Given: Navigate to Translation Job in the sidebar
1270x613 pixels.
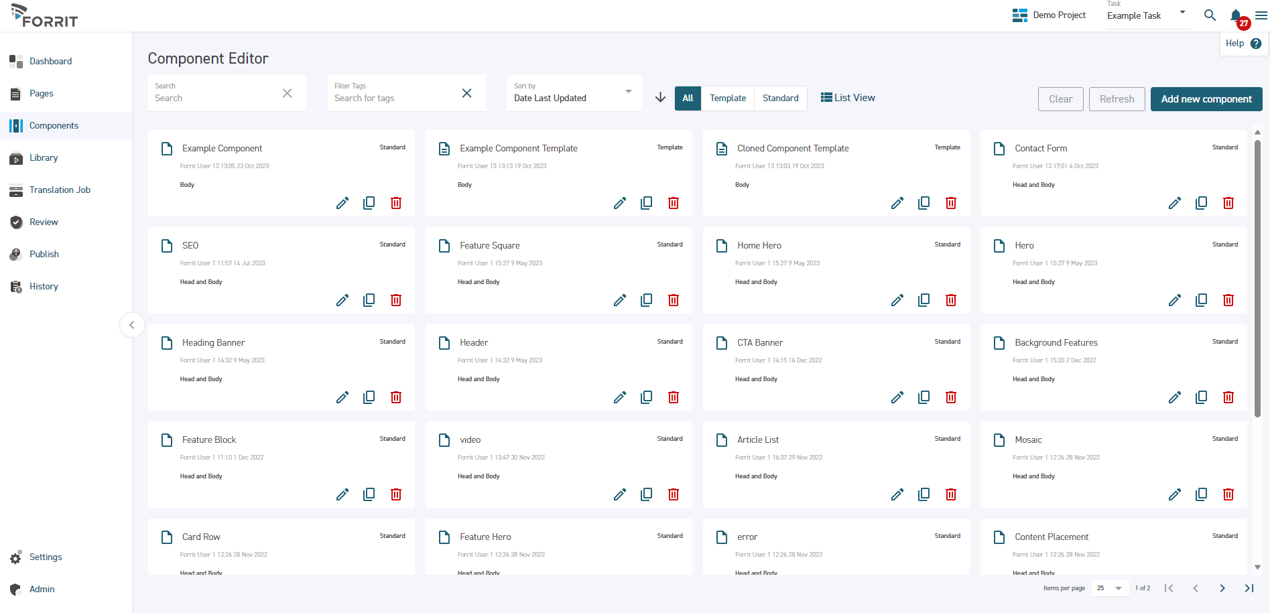Looking at the screenshot, I should point(60,190).
